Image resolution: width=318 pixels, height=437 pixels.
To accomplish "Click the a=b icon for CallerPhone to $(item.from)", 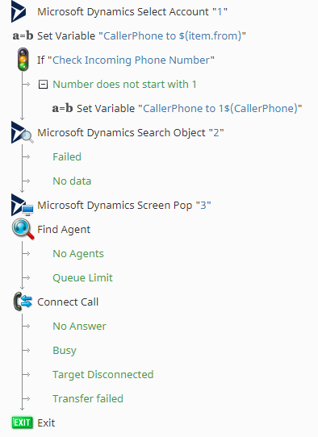I will 23,35.
